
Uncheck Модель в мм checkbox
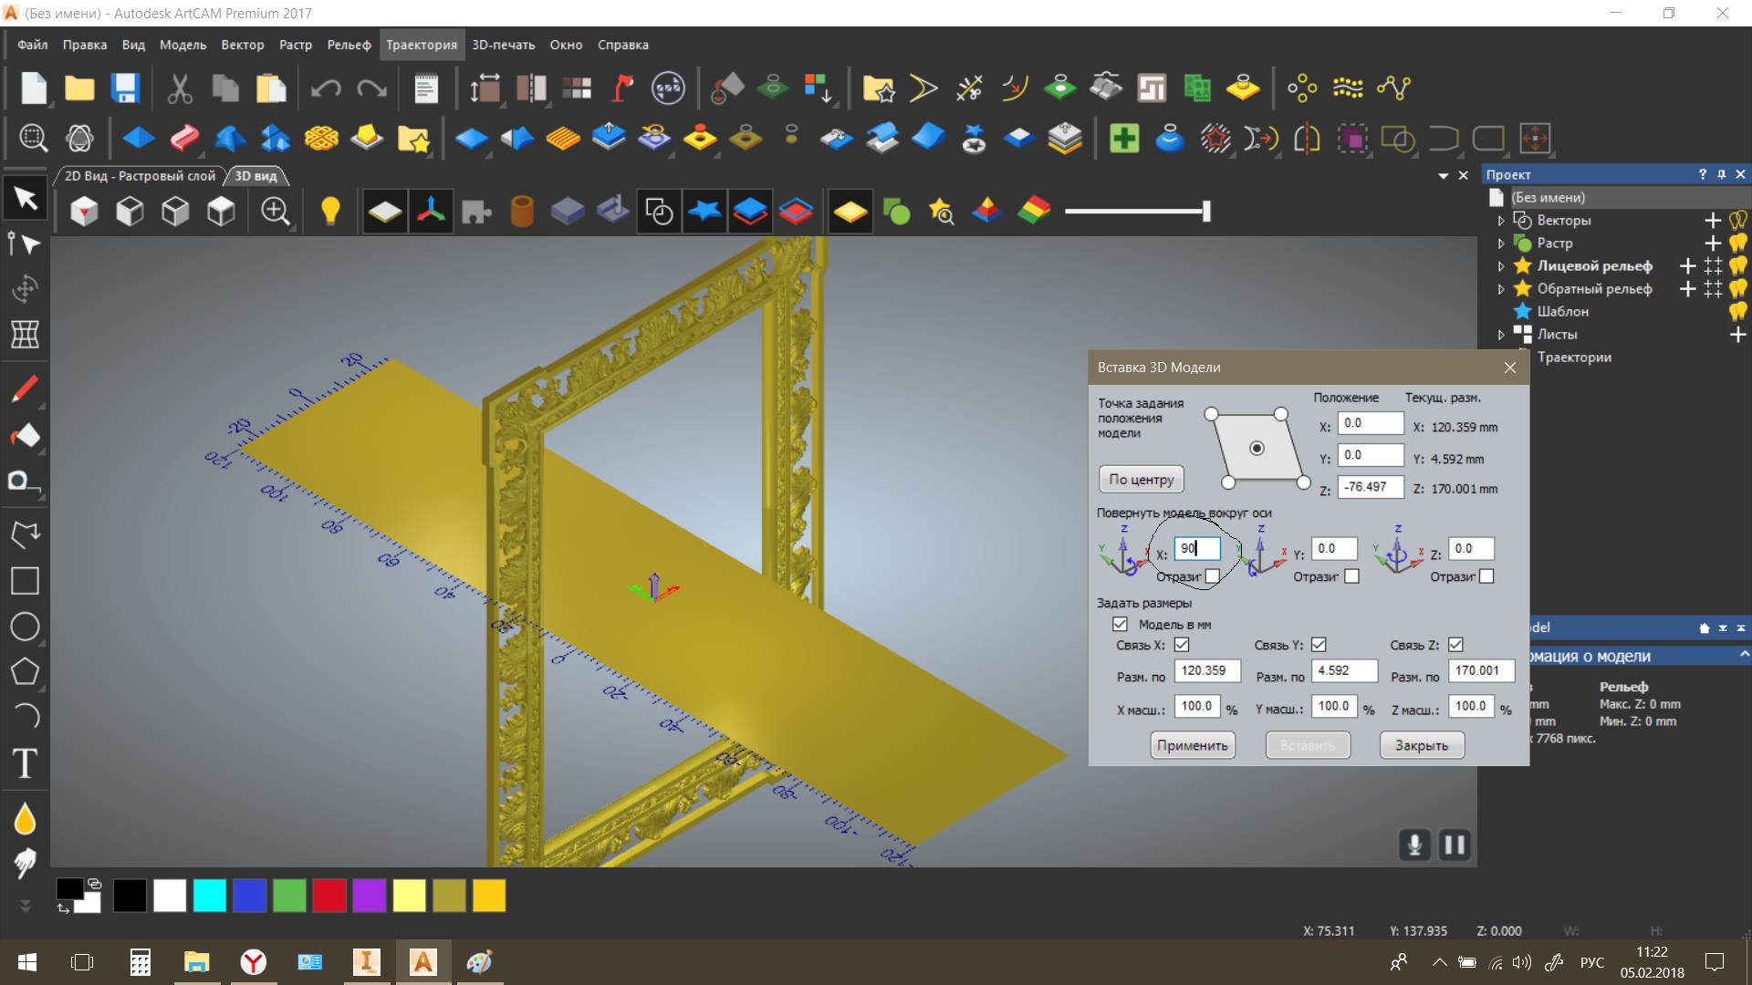[1120, 624]
